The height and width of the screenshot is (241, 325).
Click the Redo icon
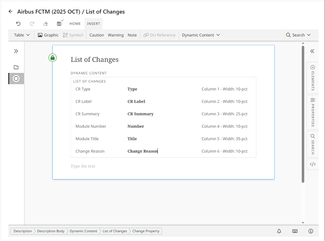click(x=32, y=24)
